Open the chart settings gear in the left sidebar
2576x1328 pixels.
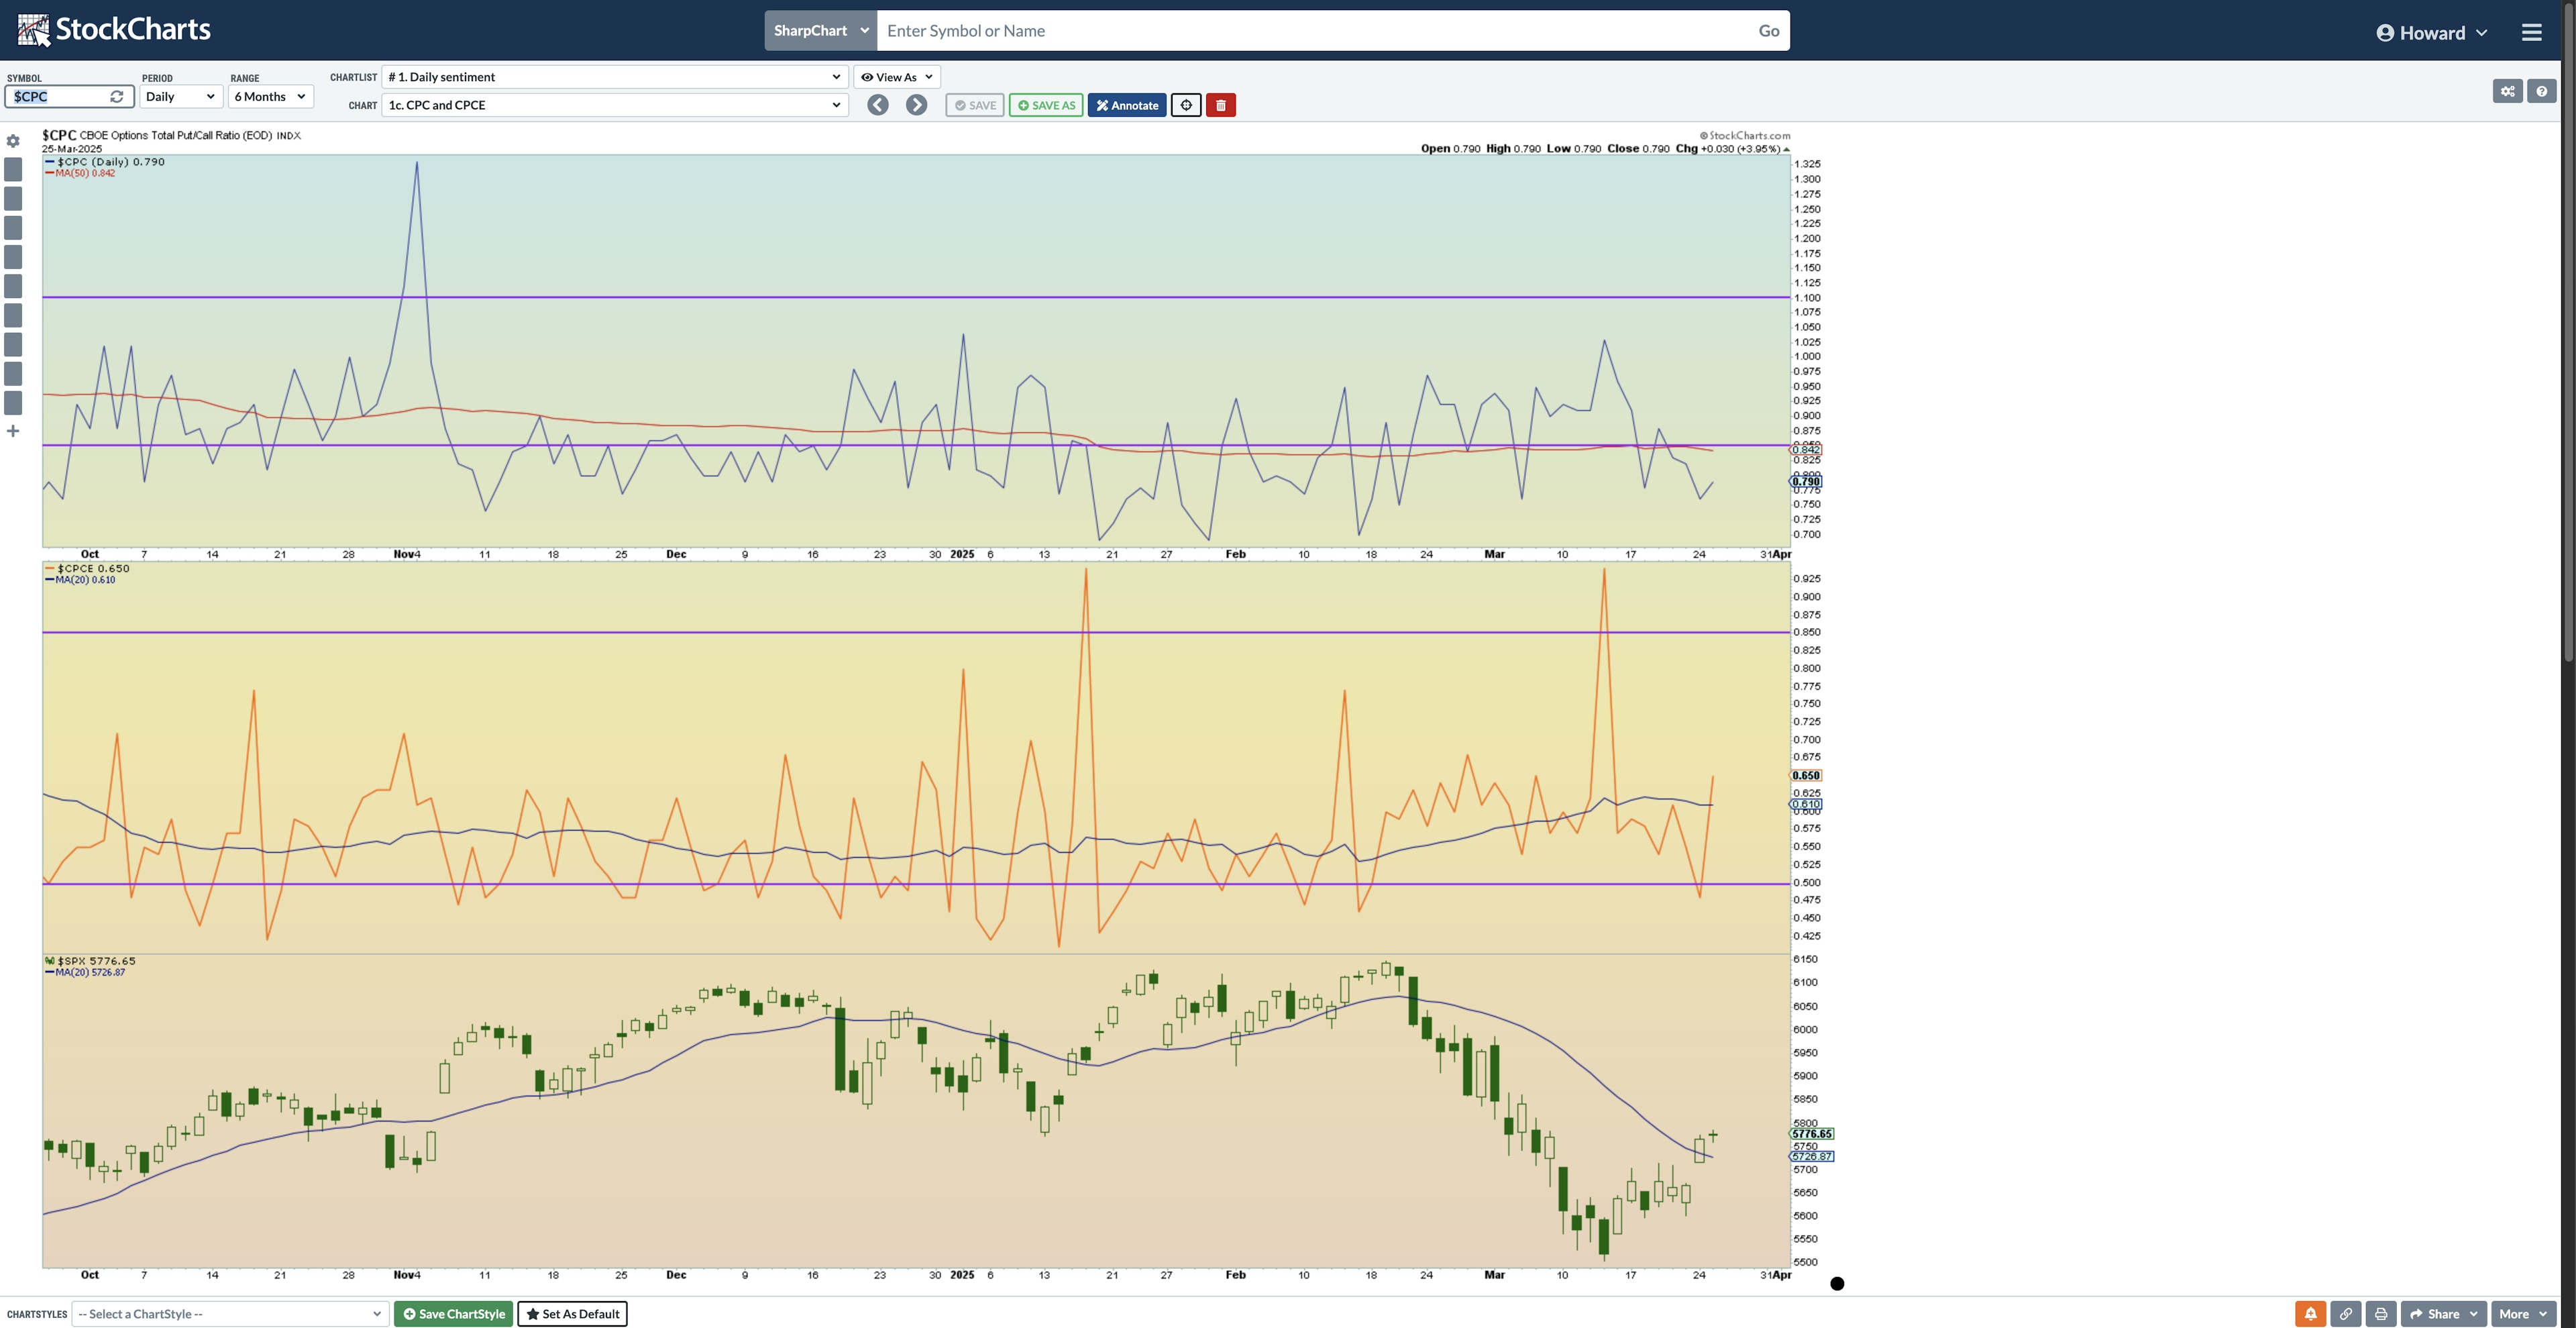coord(13,141)
